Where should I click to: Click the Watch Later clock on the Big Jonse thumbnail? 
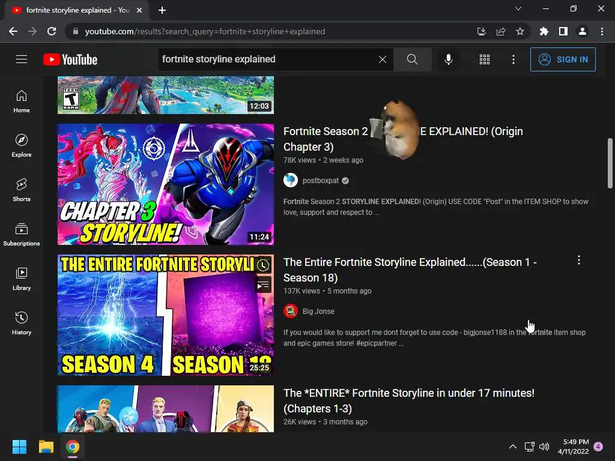click(263, 265)
